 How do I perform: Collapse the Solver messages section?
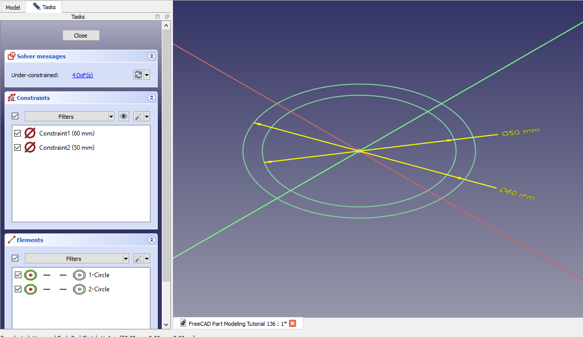(151, 56)
